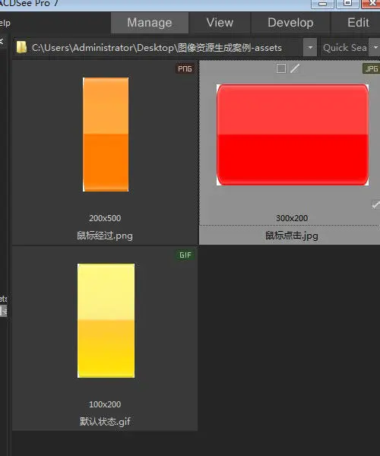The width and height of the screenshot is (380, 456).
Task: Switch to the Develop mode tab
Action: (290, 23)
